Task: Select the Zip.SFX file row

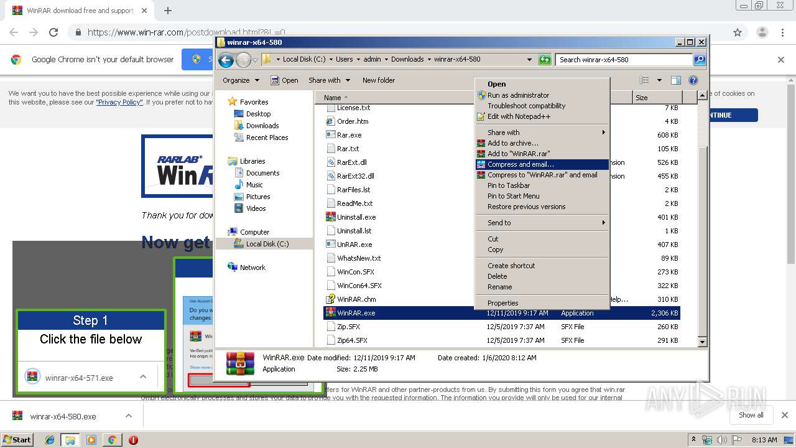Action: (502, 327)
